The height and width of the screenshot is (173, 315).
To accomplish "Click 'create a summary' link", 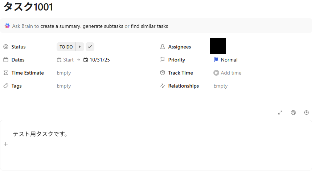I will [x=60, y=26].
